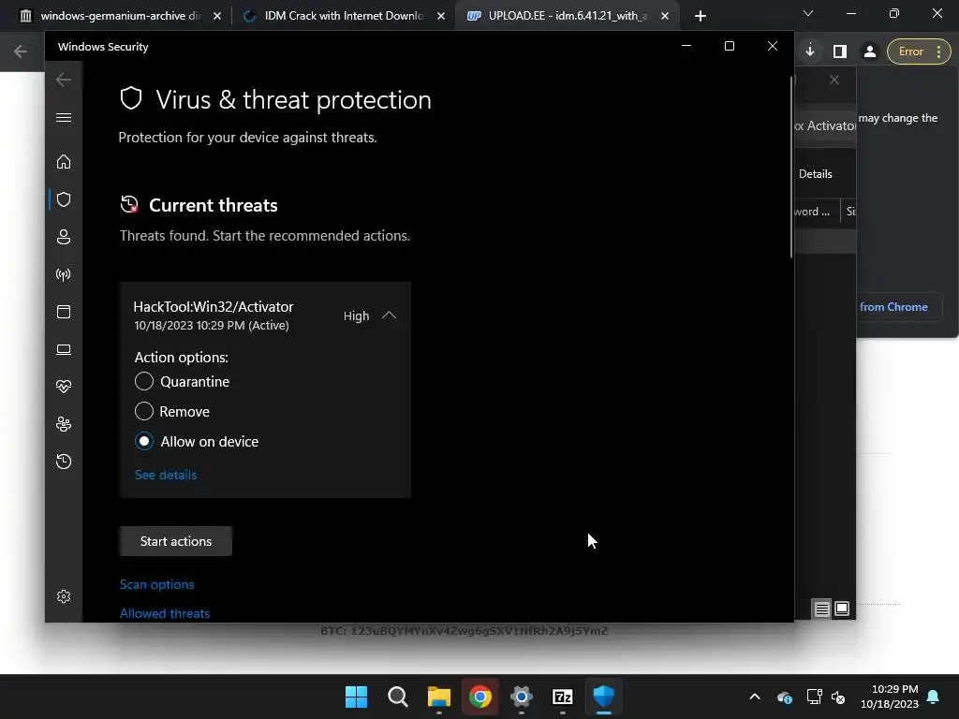
Task: Open the Allowed threats link
Action: click(165, 613)
